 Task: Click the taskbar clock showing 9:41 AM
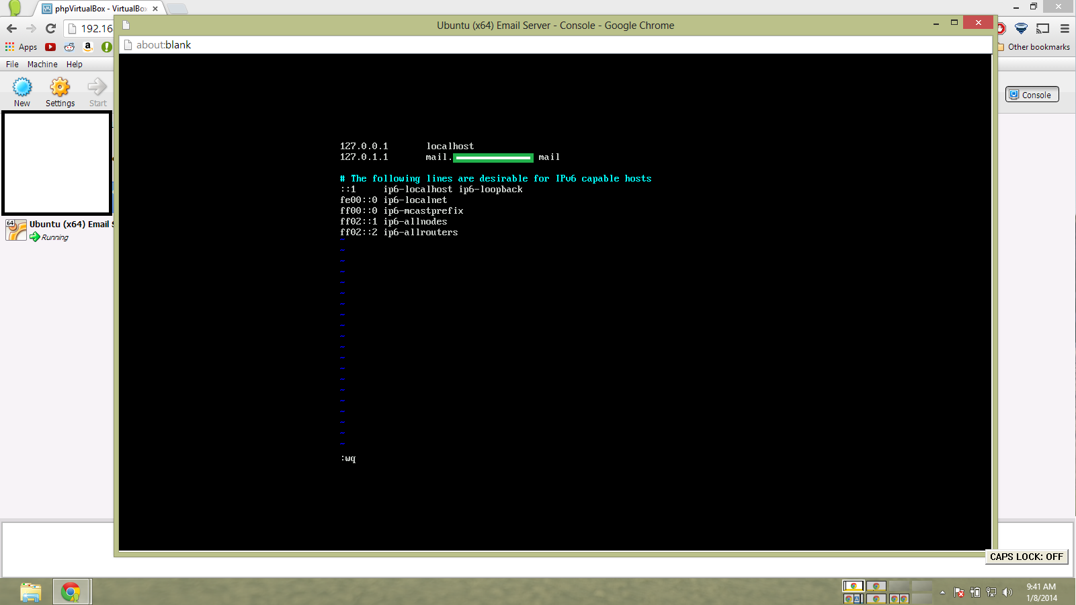1041,592
